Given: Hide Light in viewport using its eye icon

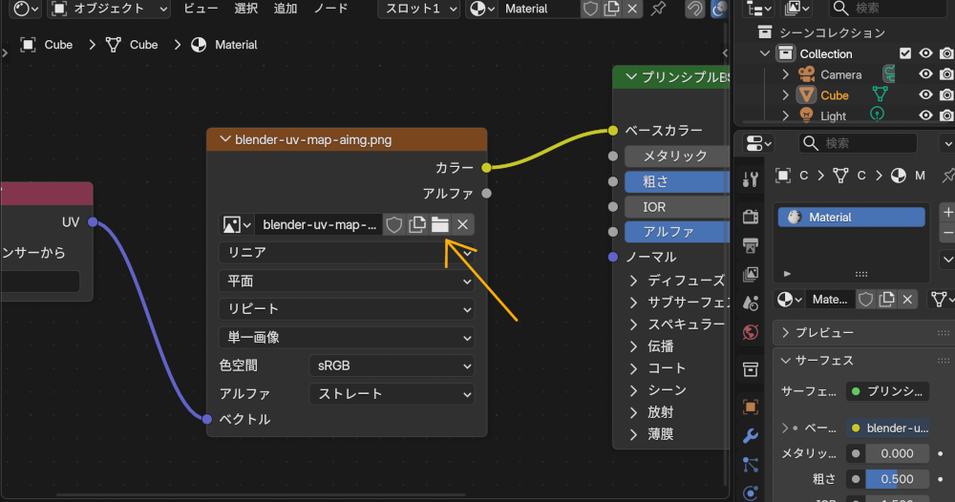Looking at the screenshot, I should [925, 115].
